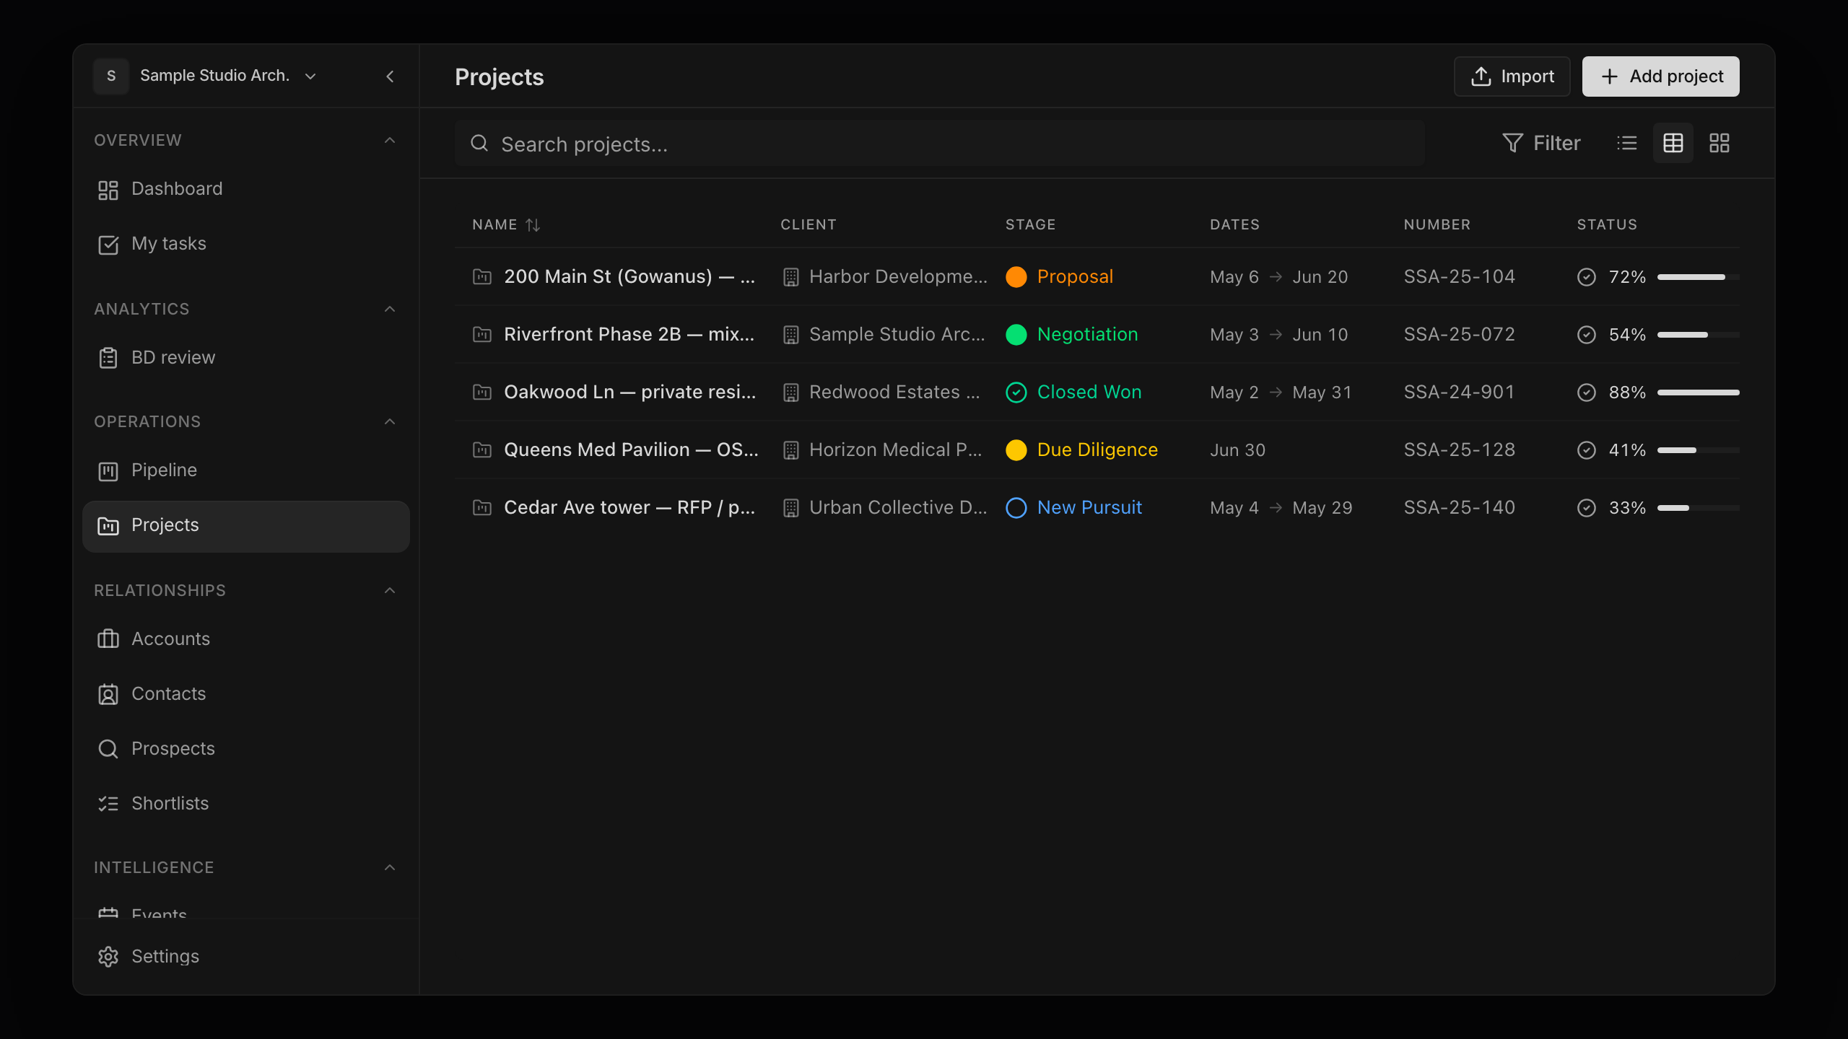This screenshot has height=1039, width=1848.
Task: Collapse the INTELLIGENCE section
Action: click(390, 867)
